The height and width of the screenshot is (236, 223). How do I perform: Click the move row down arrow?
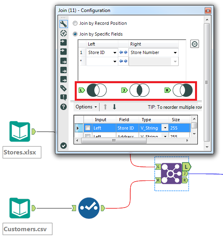(114, 107)
